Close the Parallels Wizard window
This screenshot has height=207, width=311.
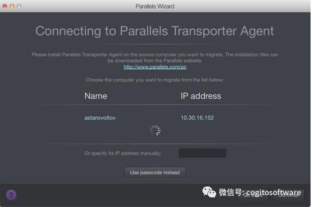[x=5, y=6]
